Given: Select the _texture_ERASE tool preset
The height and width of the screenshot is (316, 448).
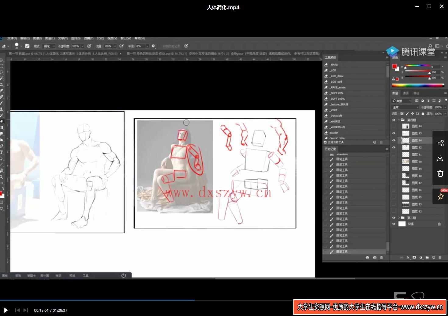Looking at the screenshot, I should point(355,105).
